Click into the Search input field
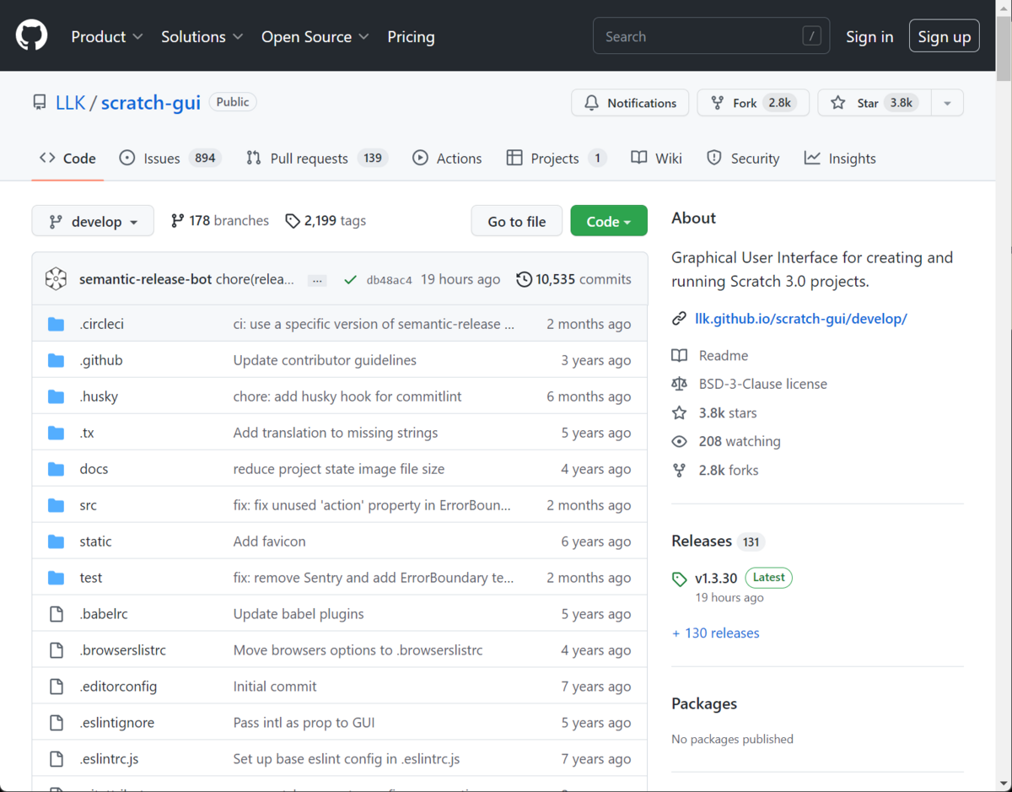The width and height of the screenshot is (1012, 792). click(711, 36)
